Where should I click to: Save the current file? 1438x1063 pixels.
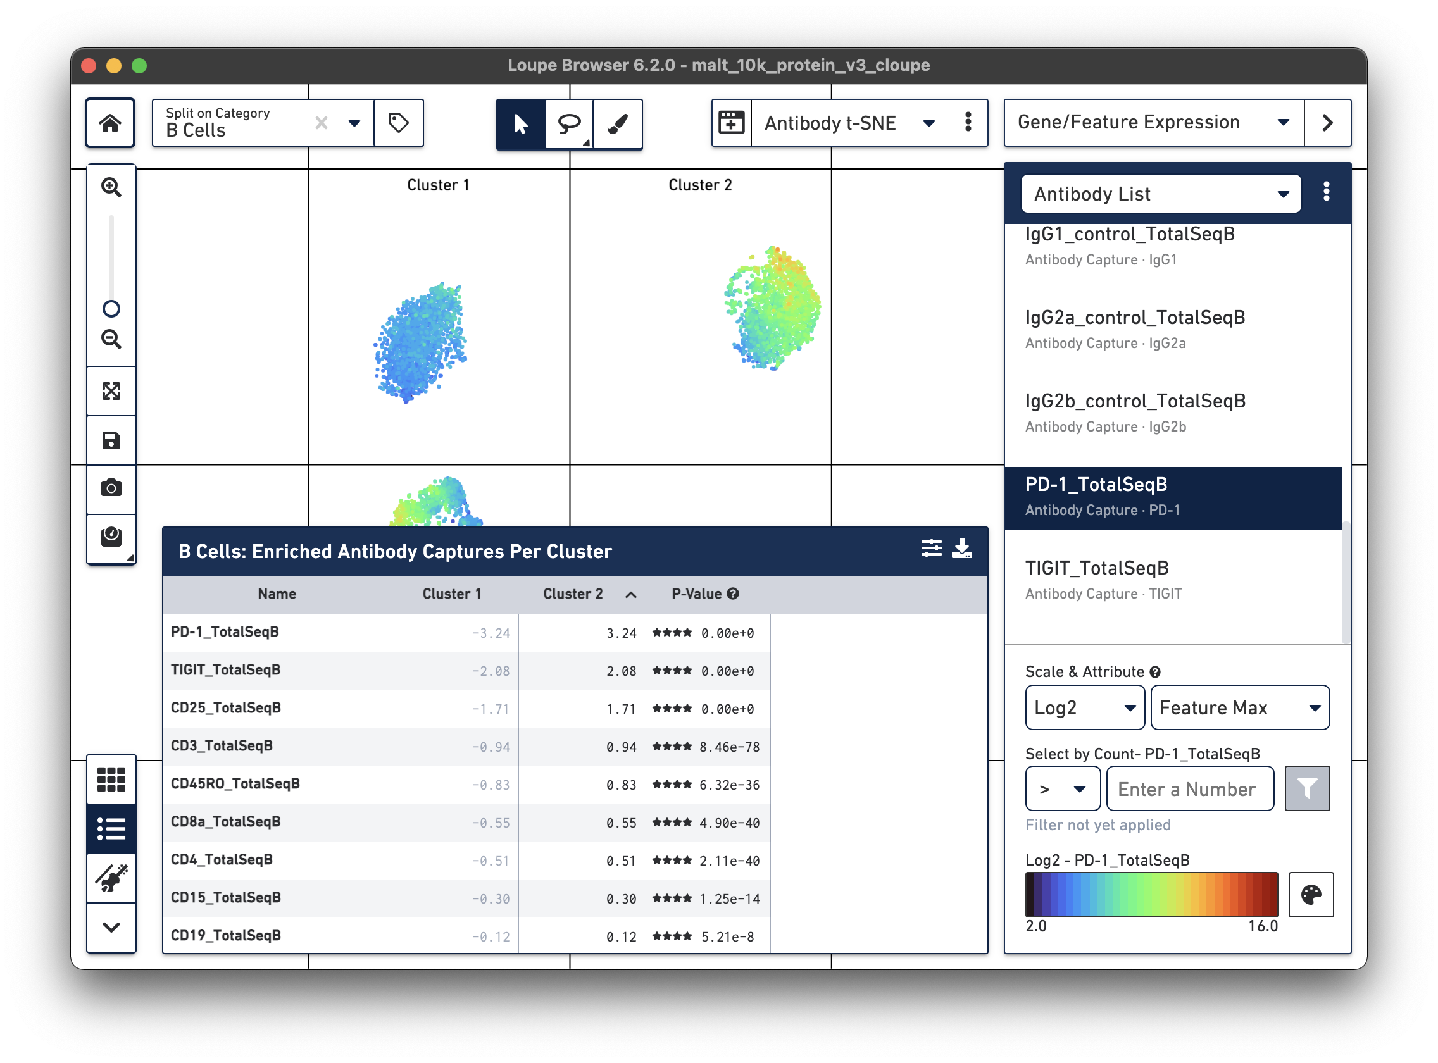[x=111, y=440]
